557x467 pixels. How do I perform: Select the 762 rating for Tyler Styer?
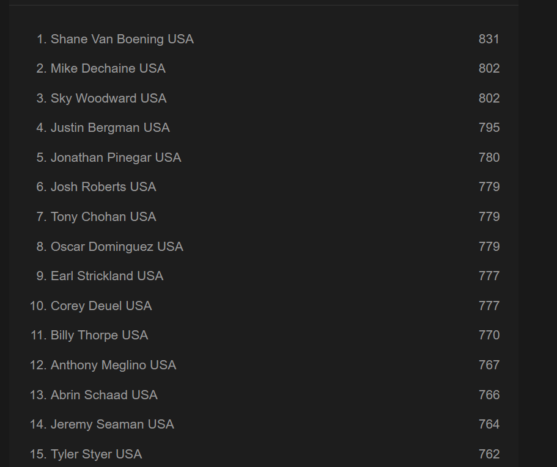(489, 454)
